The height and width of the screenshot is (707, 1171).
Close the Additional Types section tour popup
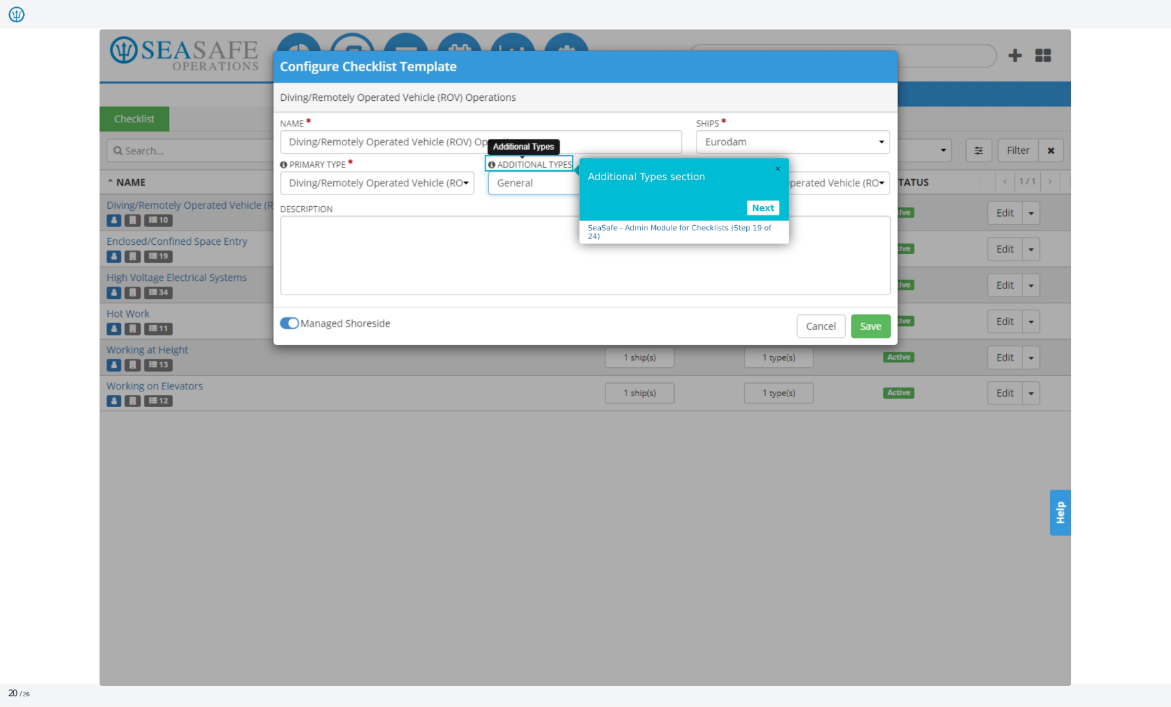[778, 169]
